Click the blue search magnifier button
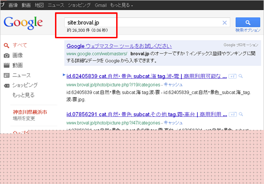The height and width of the screenshot is (184, 264). tap(248, 22)
